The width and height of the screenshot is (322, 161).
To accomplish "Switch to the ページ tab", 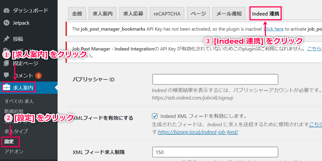I will click(198, 14).
